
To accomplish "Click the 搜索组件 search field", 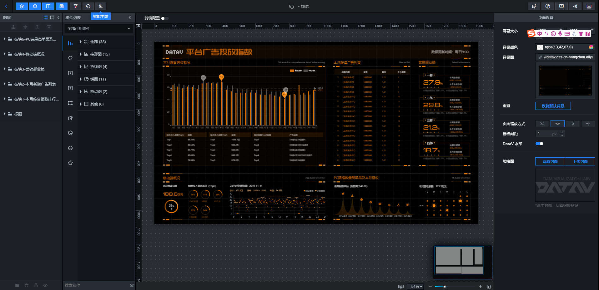I will pos(95,285).
